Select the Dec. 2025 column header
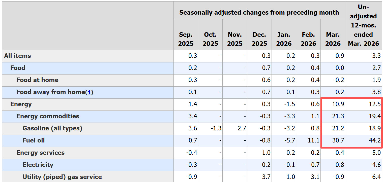Screen dimensions: 383x182 (x=259, y=39)
